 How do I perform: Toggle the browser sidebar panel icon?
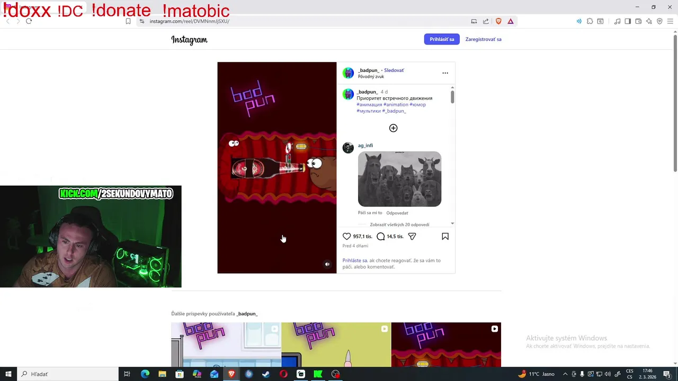[x=628, y=21]
